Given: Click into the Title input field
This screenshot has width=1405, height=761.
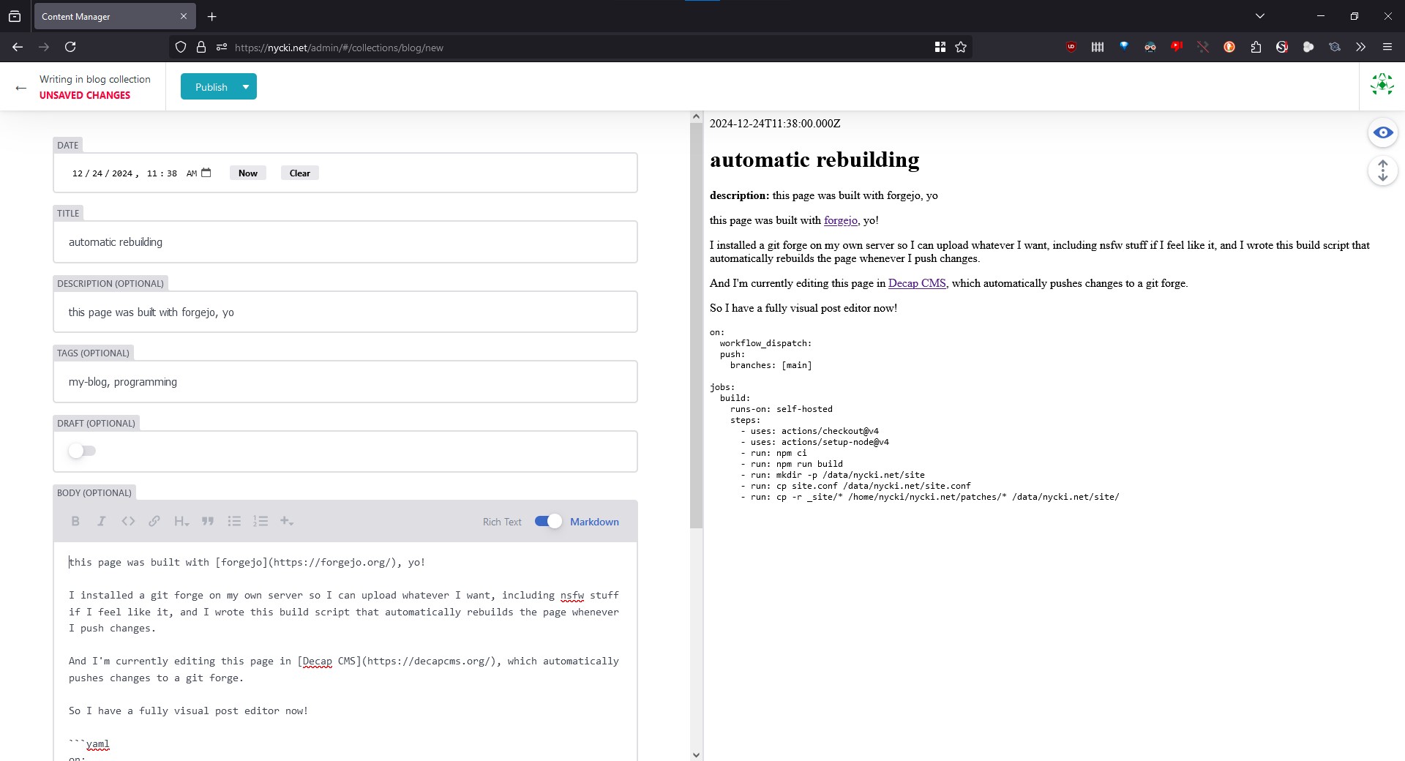Looking at the screenshot, I should (x=345, y=242).
